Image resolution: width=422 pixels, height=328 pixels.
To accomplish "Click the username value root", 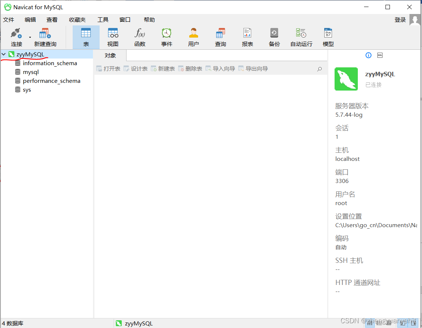I will point(341,203).
